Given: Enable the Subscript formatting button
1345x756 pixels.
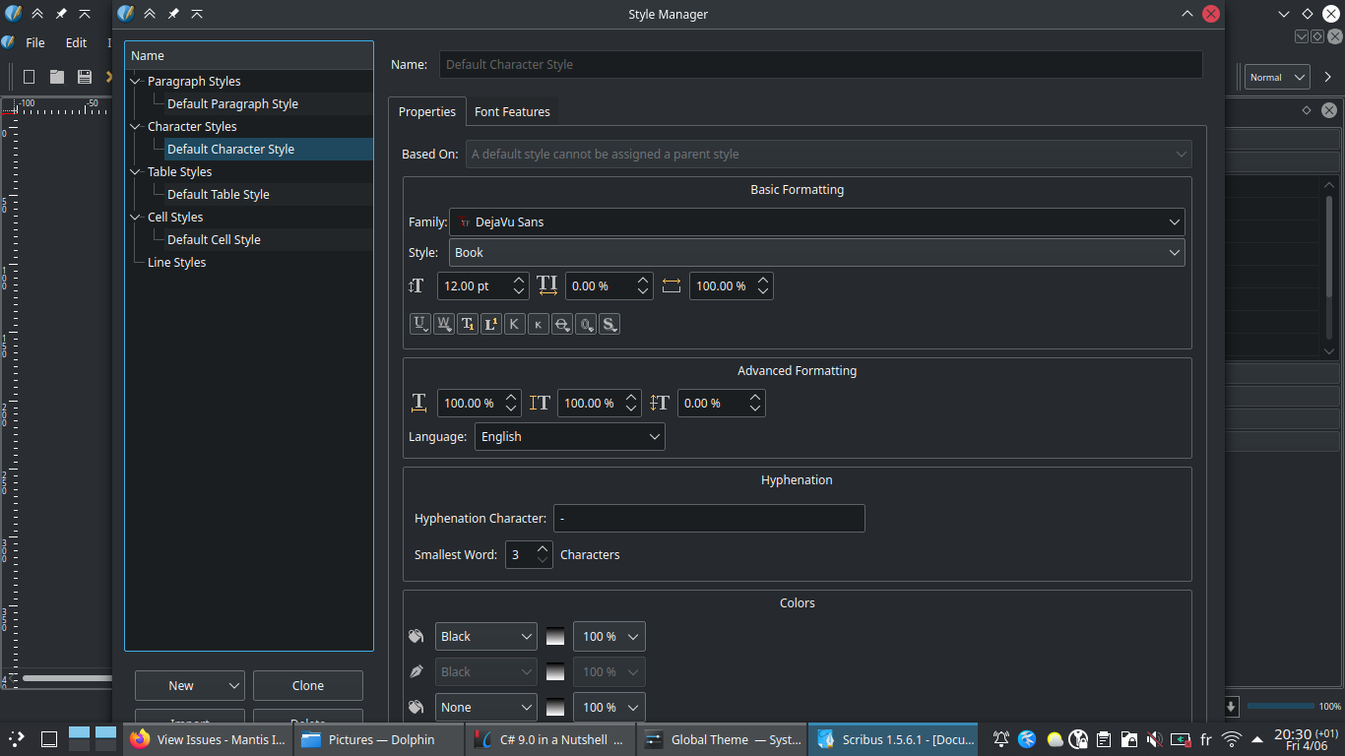Looking at the screenshot, I should [x=467, y=324].
